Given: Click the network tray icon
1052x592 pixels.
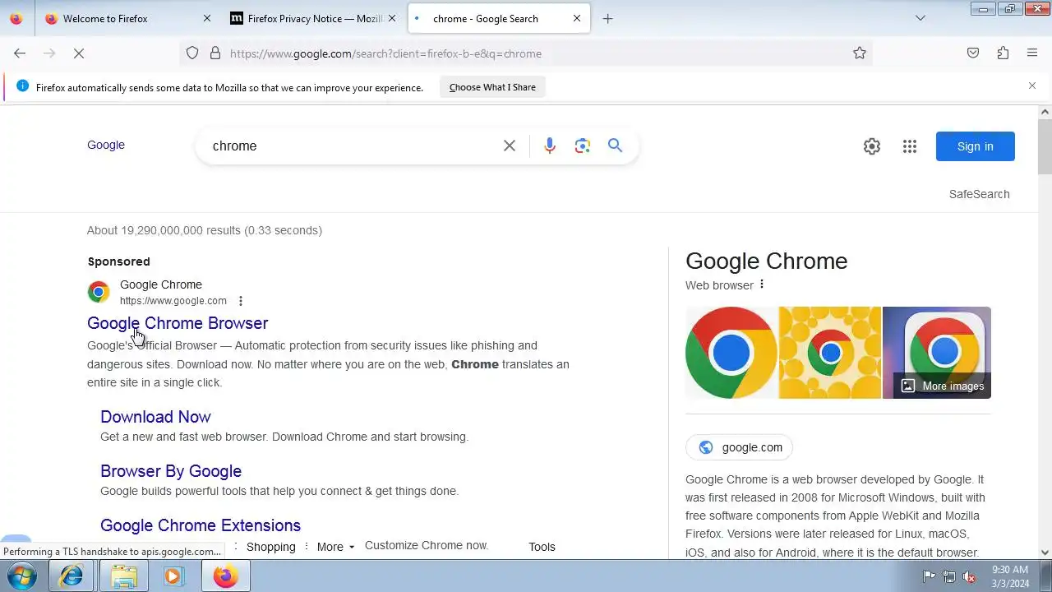Looking at the screenshot, I should click(x=949, y=577).
